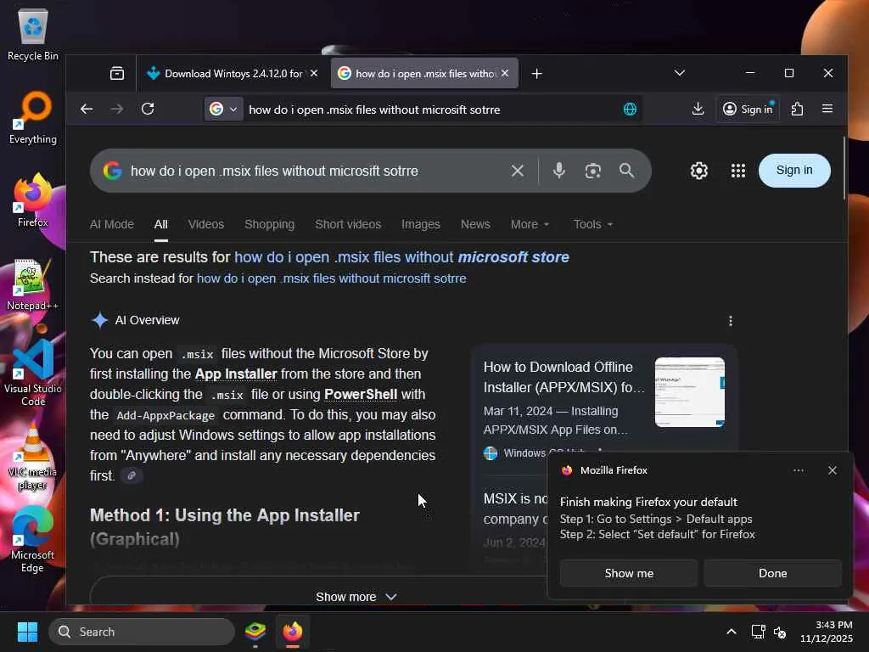The image size is (869, 652).
Task: Open How to Download Offline Installer result
Action: click(x=563, y=377)
